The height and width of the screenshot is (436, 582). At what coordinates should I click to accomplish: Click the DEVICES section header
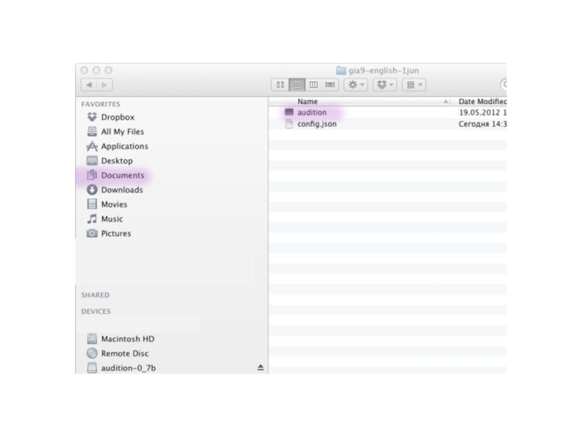tap(96, 312)
